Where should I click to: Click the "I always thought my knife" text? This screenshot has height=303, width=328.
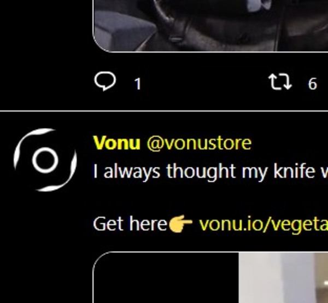[204, 172]
